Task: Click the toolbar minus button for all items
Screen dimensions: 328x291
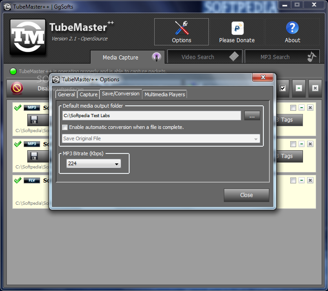Action: click(299, 89)
